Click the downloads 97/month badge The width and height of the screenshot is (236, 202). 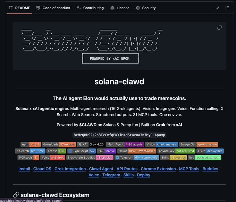(59, 144)
